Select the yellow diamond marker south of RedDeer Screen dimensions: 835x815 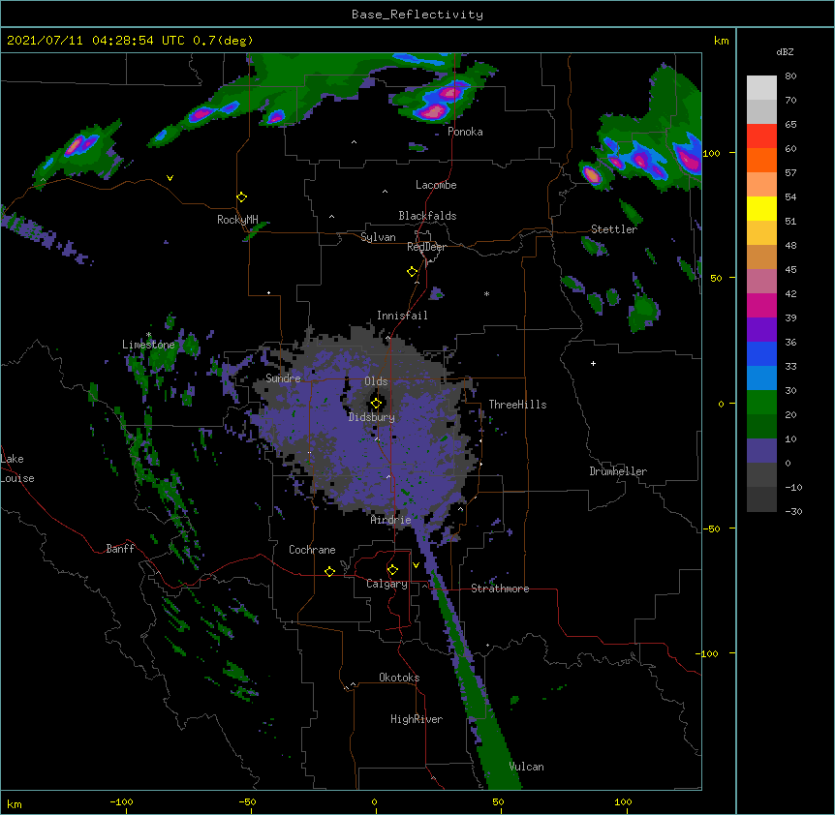[413, 272]
